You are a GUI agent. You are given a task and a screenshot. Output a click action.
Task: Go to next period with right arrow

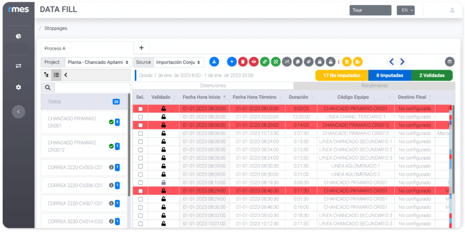point(402,62)
